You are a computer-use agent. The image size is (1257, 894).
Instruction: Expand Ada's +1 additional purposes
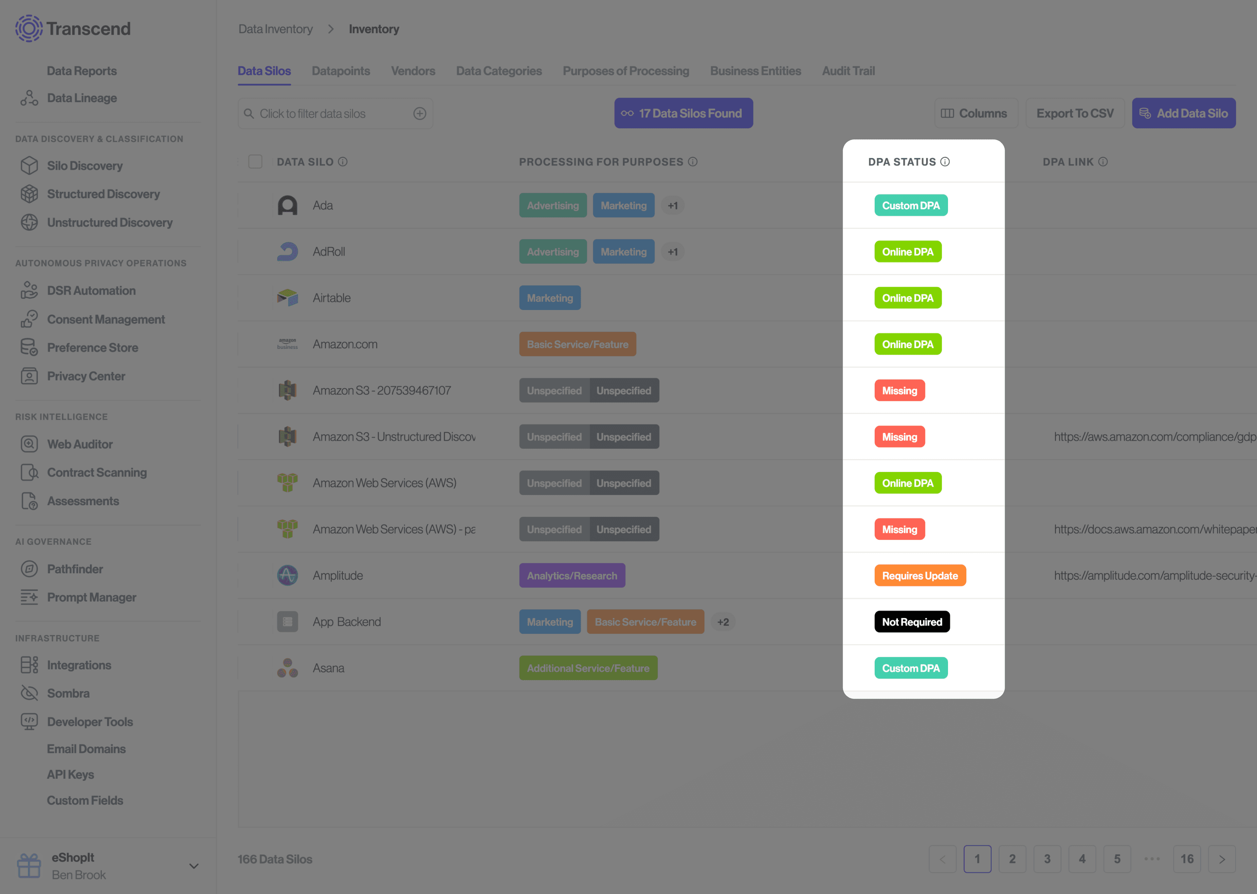click(x=673, y=205)
